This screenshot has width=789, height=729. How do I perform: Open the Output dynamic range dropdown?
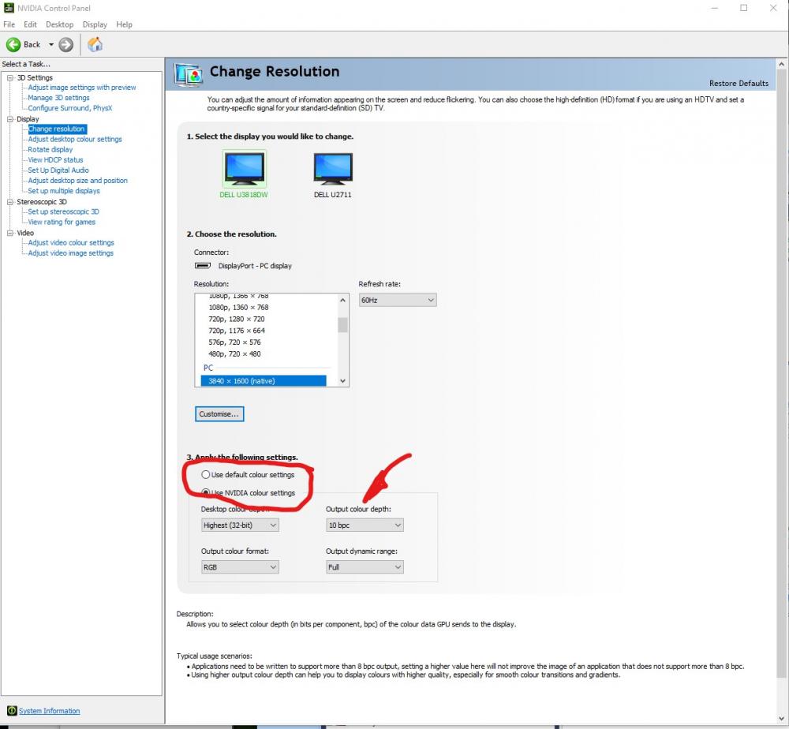pyautogui.click(x=365, y=567)
